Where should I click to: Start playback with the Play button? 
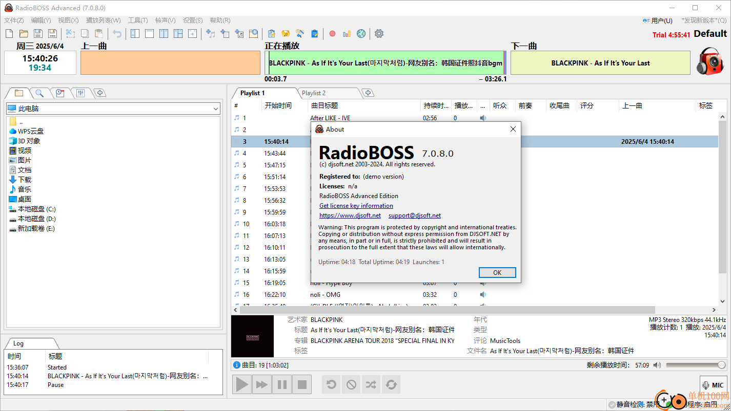point(242,384)
